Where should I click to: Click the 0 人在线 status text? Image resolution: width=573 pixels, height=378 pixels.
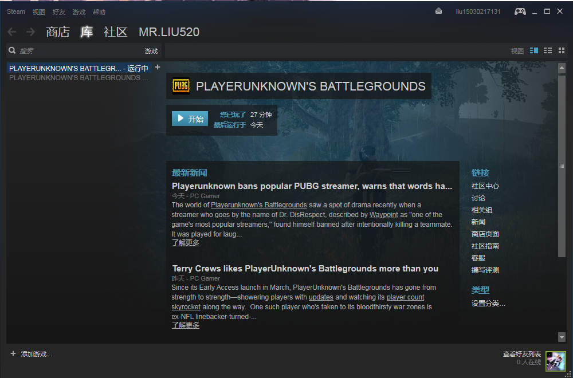529,363
